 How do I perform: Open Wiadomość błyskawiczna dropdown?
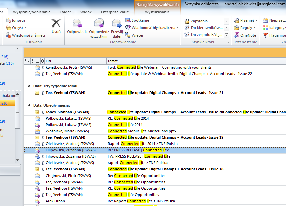click(152, 28)
